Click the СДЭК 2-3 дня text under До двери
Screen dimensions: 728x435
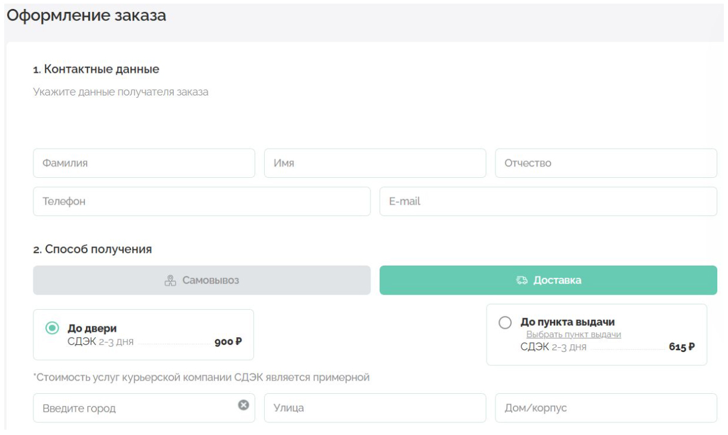pyautogui.click(x=100, y=342)
